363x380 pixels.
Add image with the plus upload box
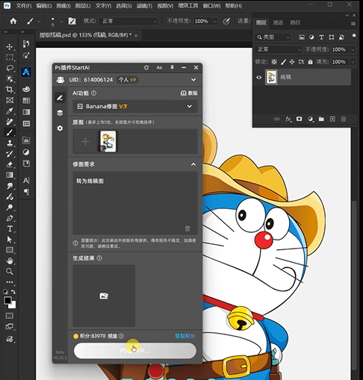pyautogui.click(x=85, y=142)
